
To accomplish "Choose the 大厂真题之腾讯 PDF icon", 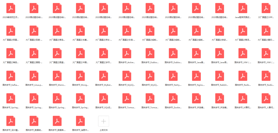I will 266,31.
